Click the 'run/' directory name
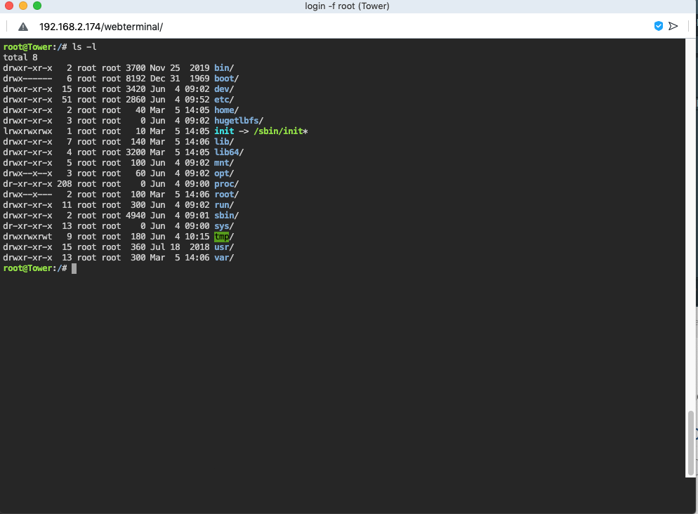The width and height of the screenshot is (698, 514). (x=224, y=205)
